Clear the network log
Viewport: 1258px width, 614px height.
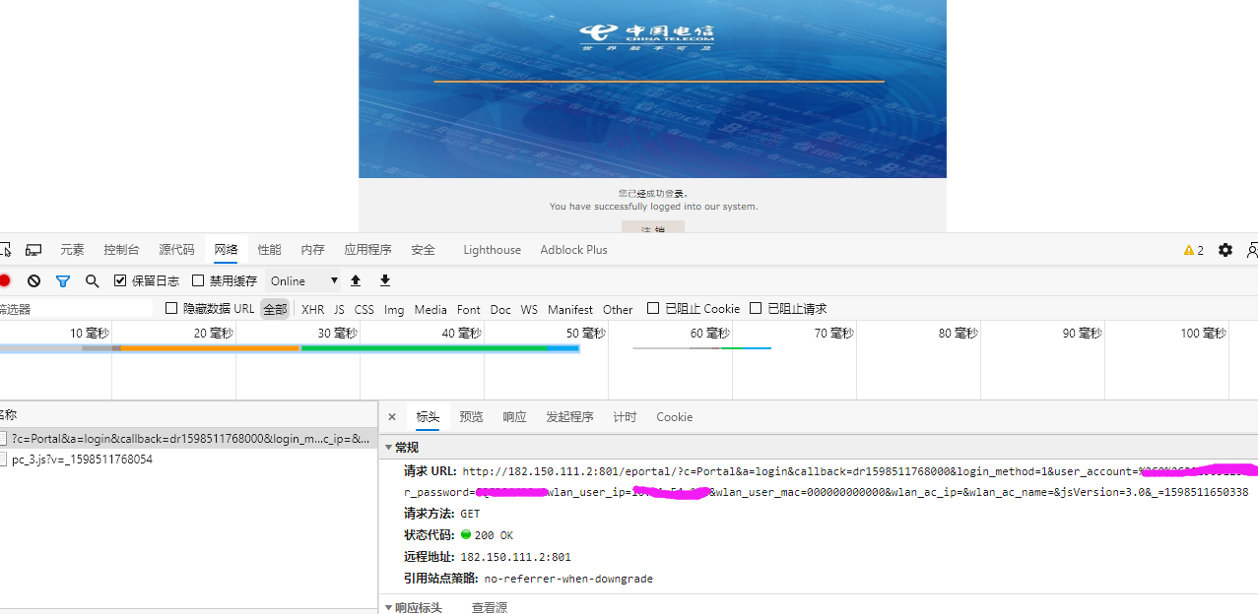33,280
